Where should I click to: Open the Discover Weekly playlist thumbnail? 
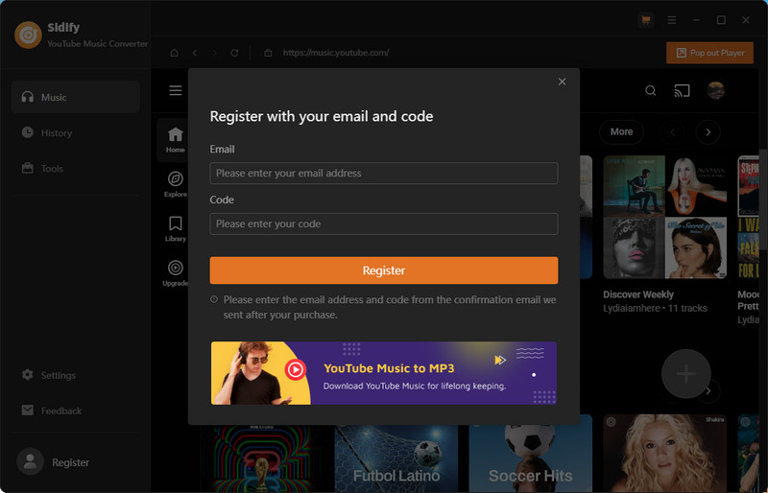pyautogui.click(x=664, y=217)
